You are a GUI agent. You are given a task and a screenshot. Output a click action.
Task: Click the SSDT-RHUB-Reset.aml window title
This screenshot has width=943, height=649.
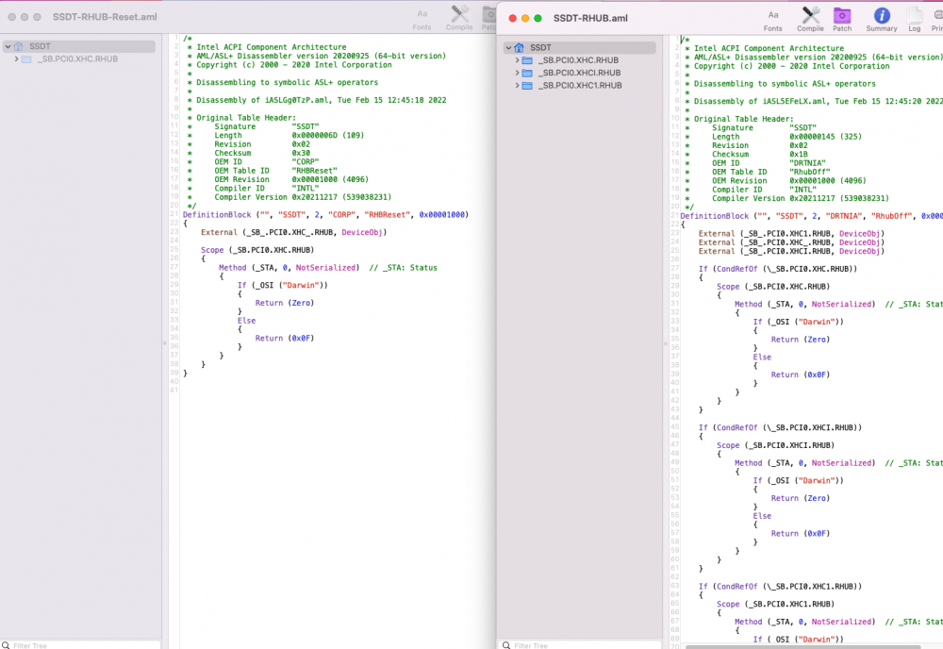click(x=105, y=17)
